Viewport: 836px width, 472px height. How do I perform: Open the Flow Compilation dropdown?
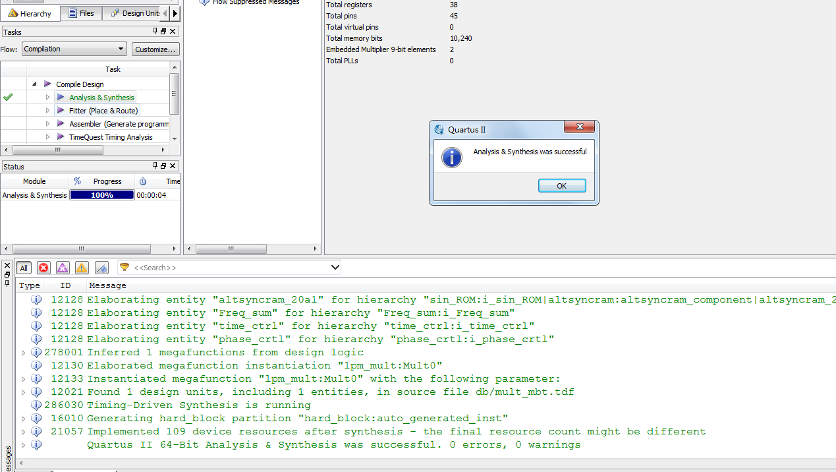click(x=74, y=49)
